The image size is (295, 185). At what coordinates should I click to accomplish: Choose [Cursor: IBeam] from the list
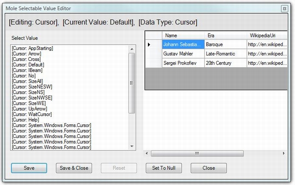tap(27, 70)
